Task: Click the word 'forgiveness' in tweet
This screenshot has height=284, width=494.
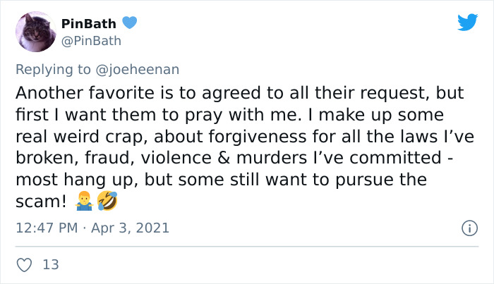Action: (257, 137)
